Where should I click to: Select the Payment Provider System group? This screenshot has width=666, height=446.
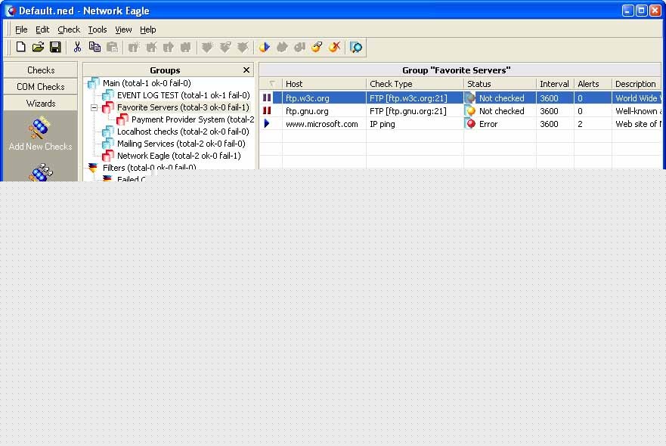click(193, 119)
